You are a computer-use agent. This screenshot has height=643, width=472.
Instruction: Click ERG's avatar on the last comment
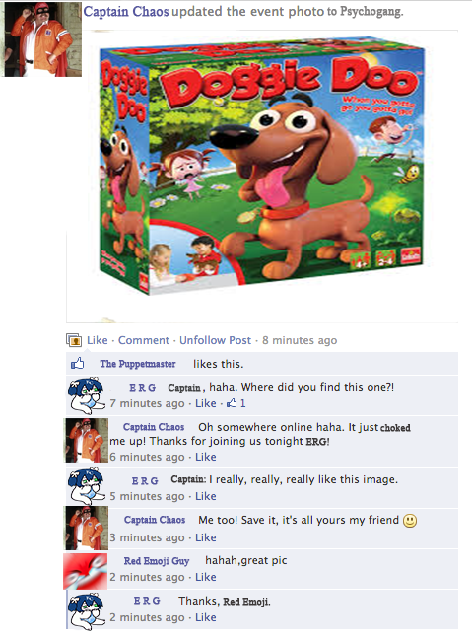87,611
